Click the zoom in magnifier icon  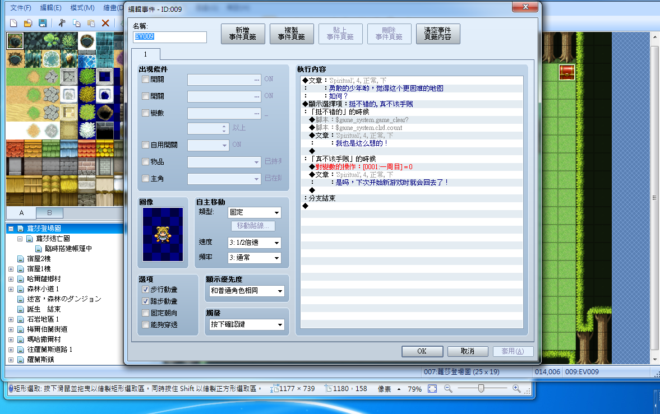[516, 389]
